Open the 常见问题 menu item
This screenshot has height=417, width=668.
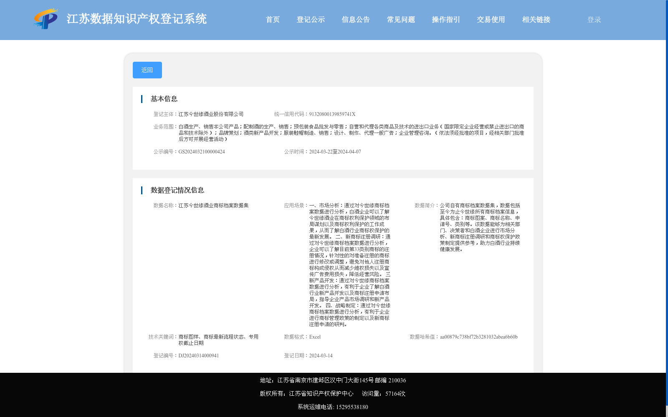[401, 20]
